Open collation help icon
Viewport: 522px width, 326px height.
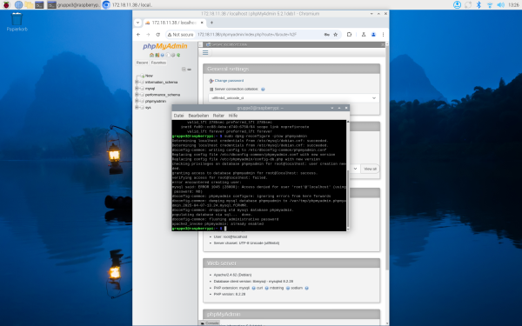pyautogui.click(x=263, y=90)
